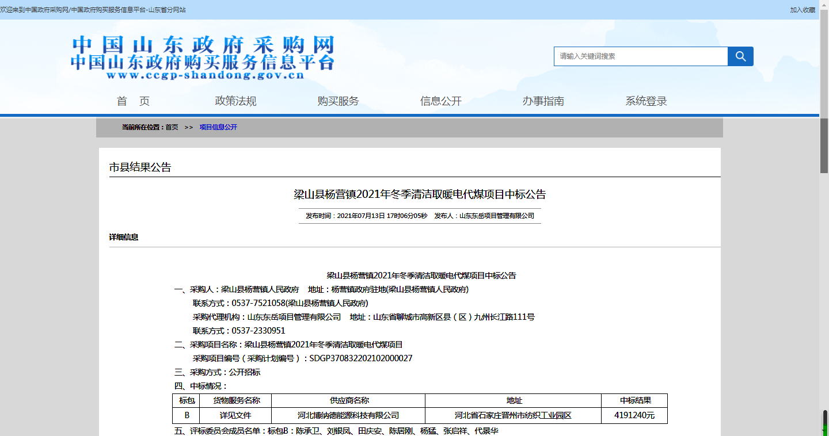Open the 系统登录 page

[x=646, y=101]
